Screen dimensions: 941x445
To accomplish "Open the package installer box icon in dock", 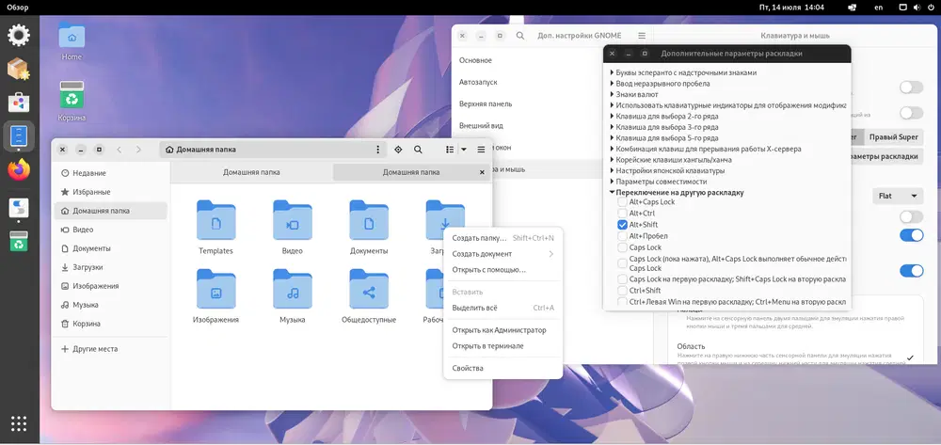I will (19, 69).
